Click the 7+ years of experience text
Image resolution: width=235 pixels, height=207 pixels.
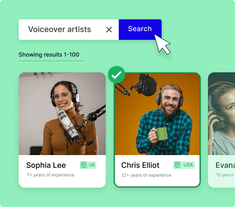[51, 175]
